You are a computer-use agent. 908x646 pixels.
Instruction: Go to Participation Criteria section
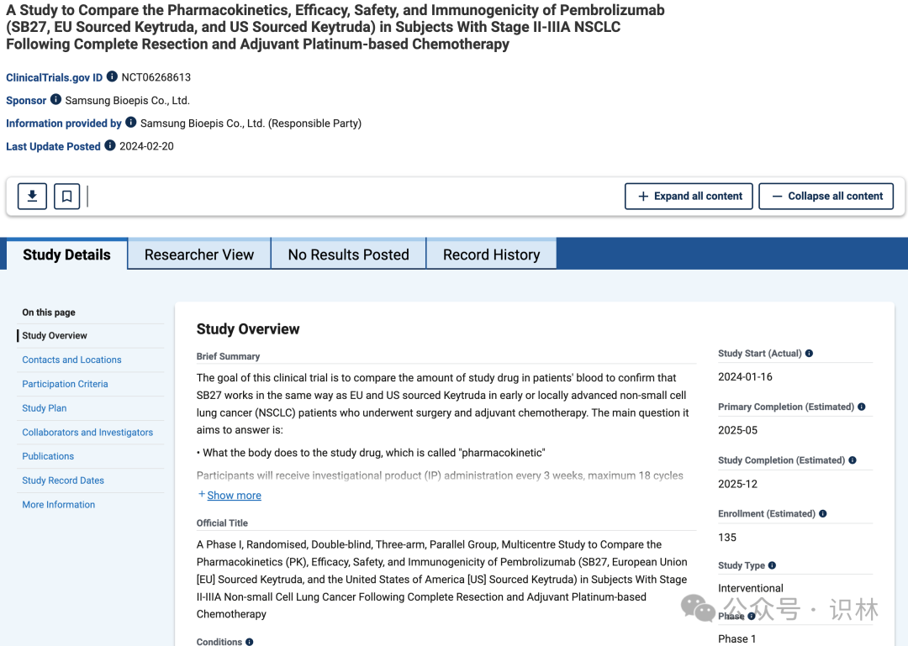pyautogui.click(x=65, y=385)
